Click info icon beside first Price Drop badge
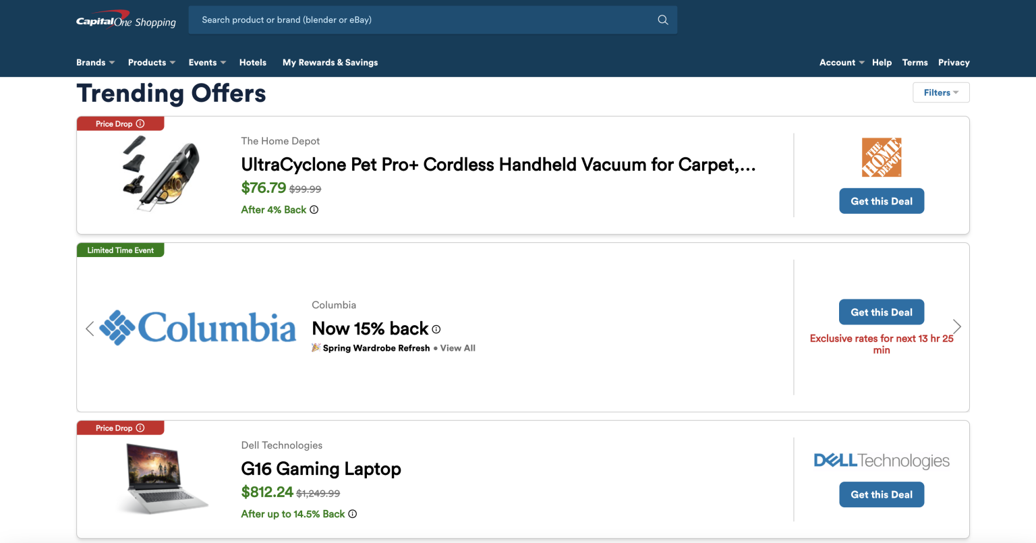The image size is (1036, 543). point(140,123)
